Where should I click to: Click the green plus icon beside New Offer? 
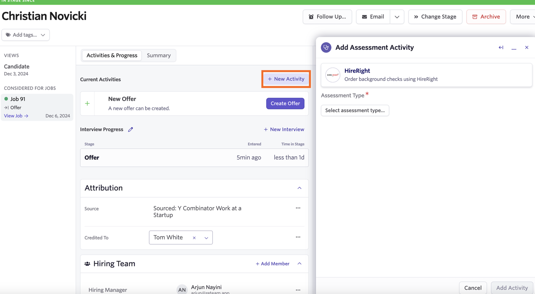87,103
